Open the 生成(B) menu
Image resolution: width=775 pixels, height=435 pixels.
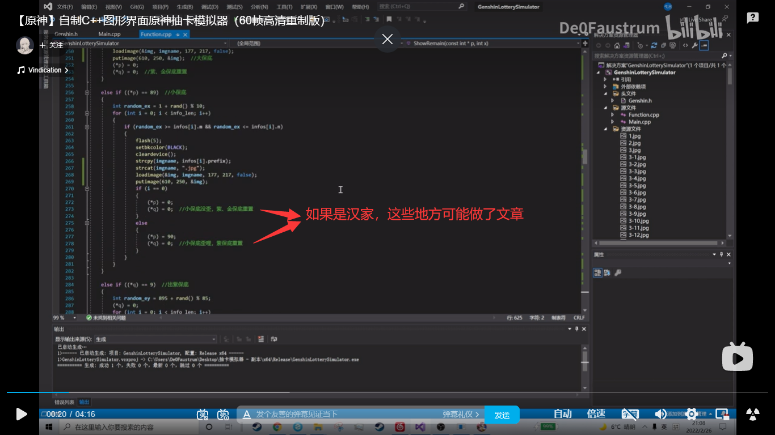[184, 7]
